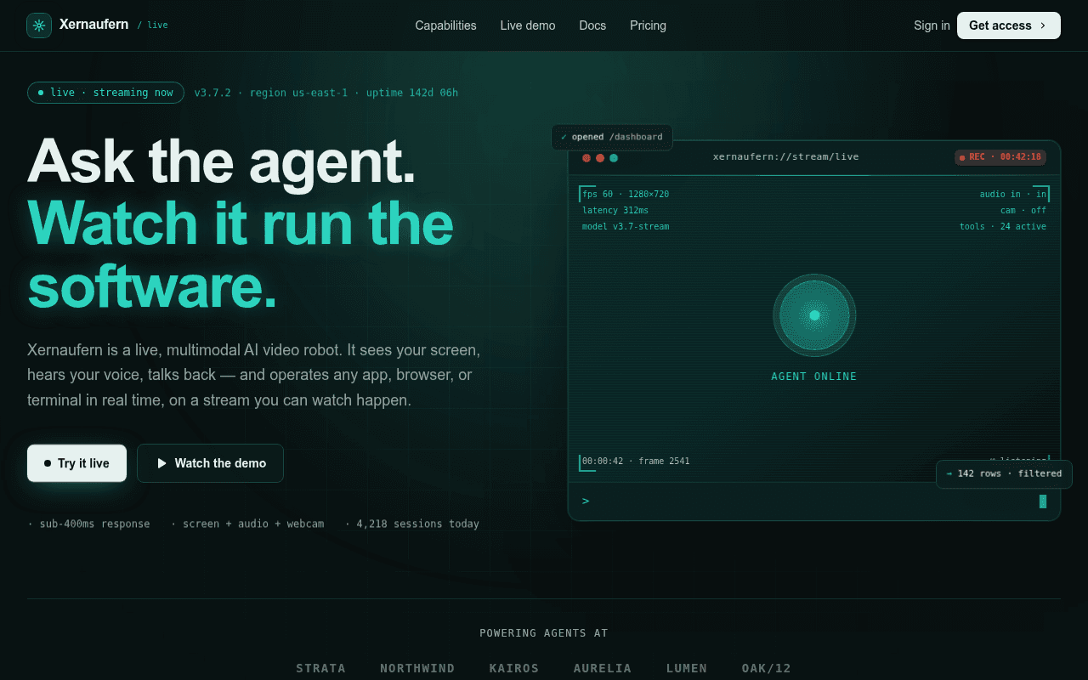This screenshot has height=680, width=1088.
Task: Click the play triangle in Watch the demo
Action: point(161,463)
